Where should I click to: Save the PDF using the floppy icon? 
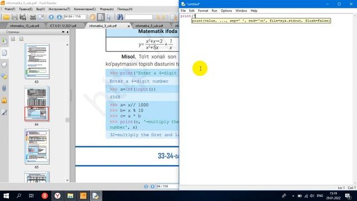(15, 17)
